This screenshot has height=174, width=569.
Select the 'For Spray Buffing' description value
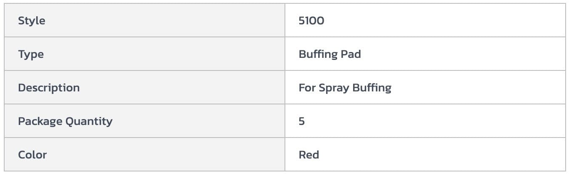[x=345, y=88]
